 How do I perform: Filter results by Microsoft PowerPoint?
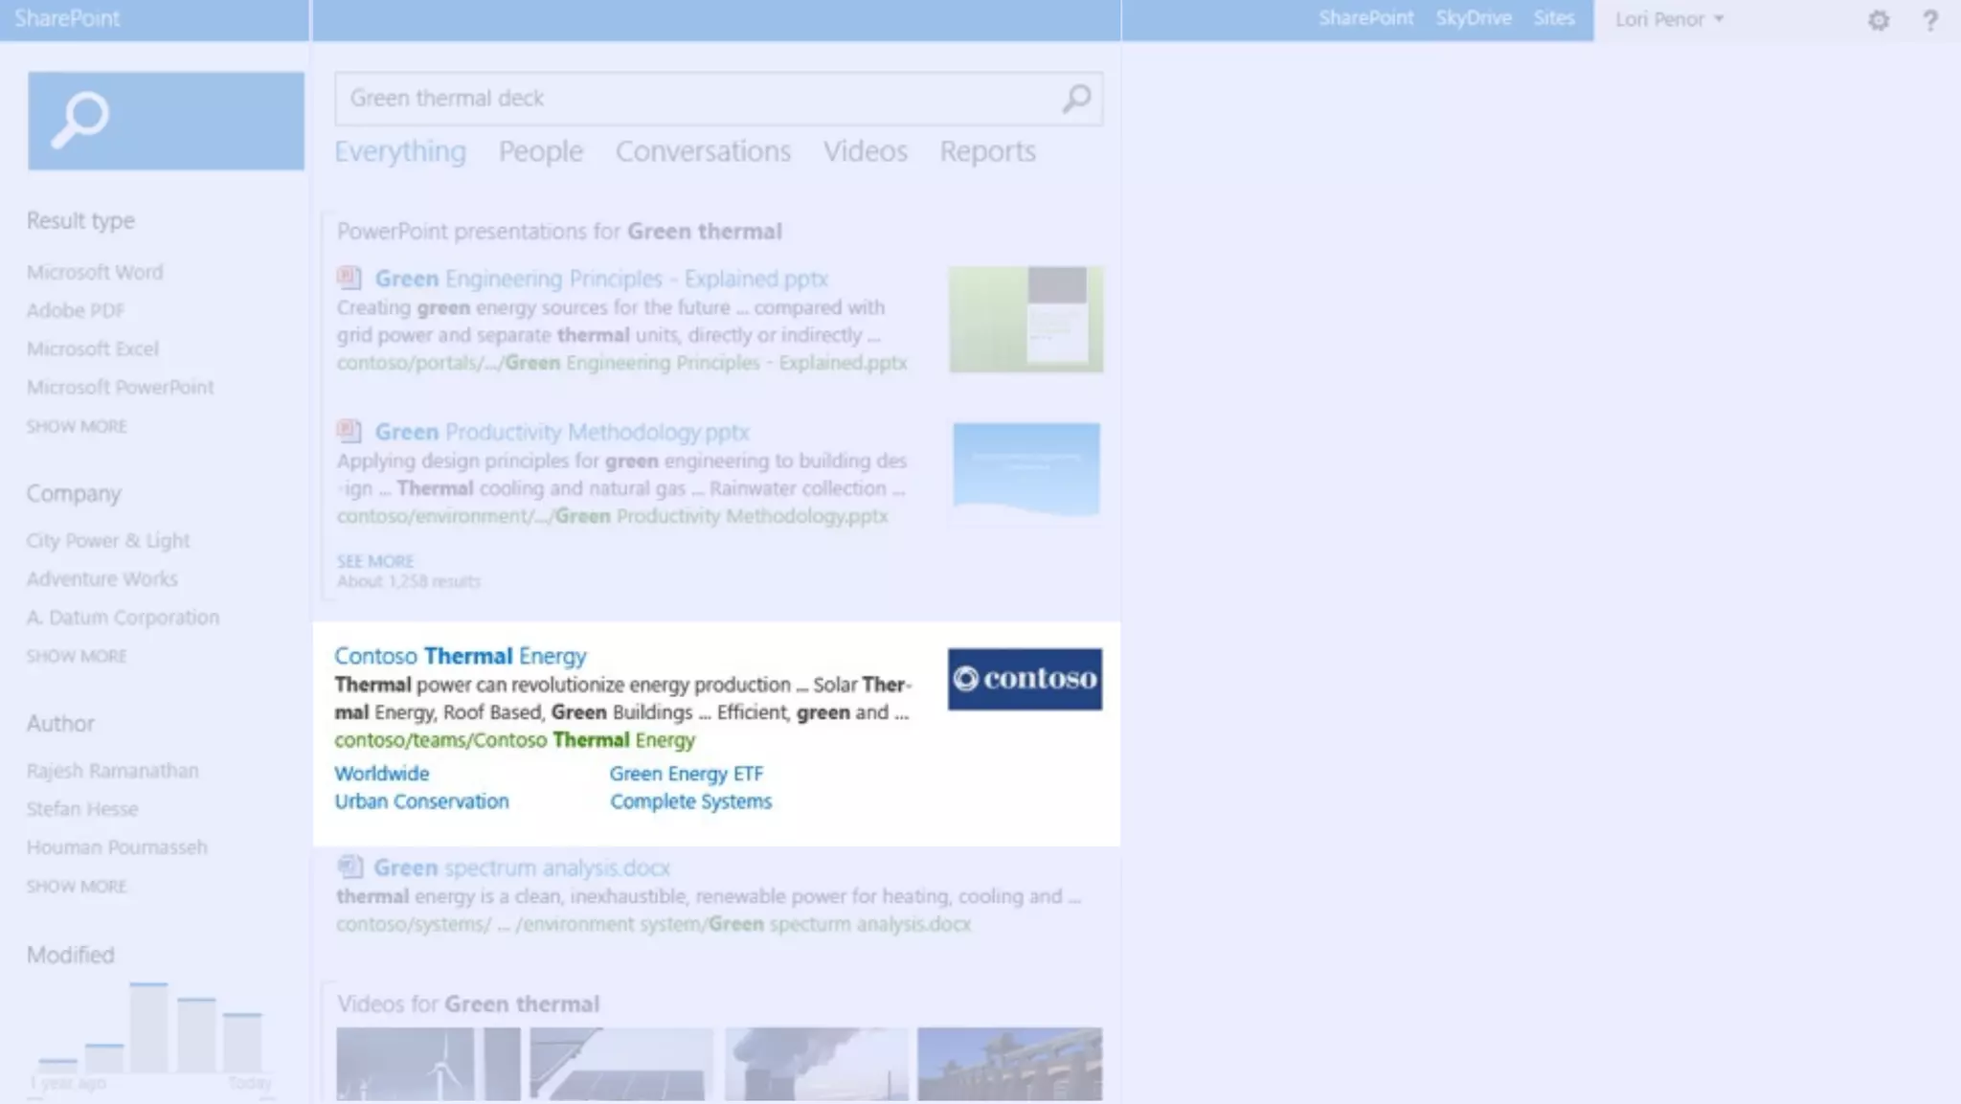click(x=120, y=387)
